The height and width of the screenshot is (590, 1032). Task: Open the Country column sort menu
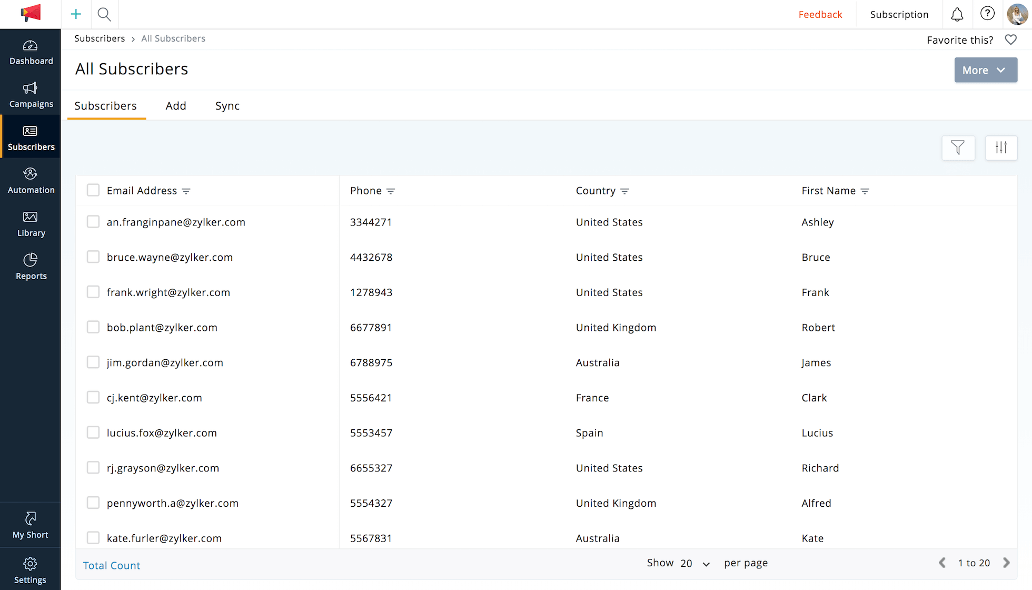[624, 191]
